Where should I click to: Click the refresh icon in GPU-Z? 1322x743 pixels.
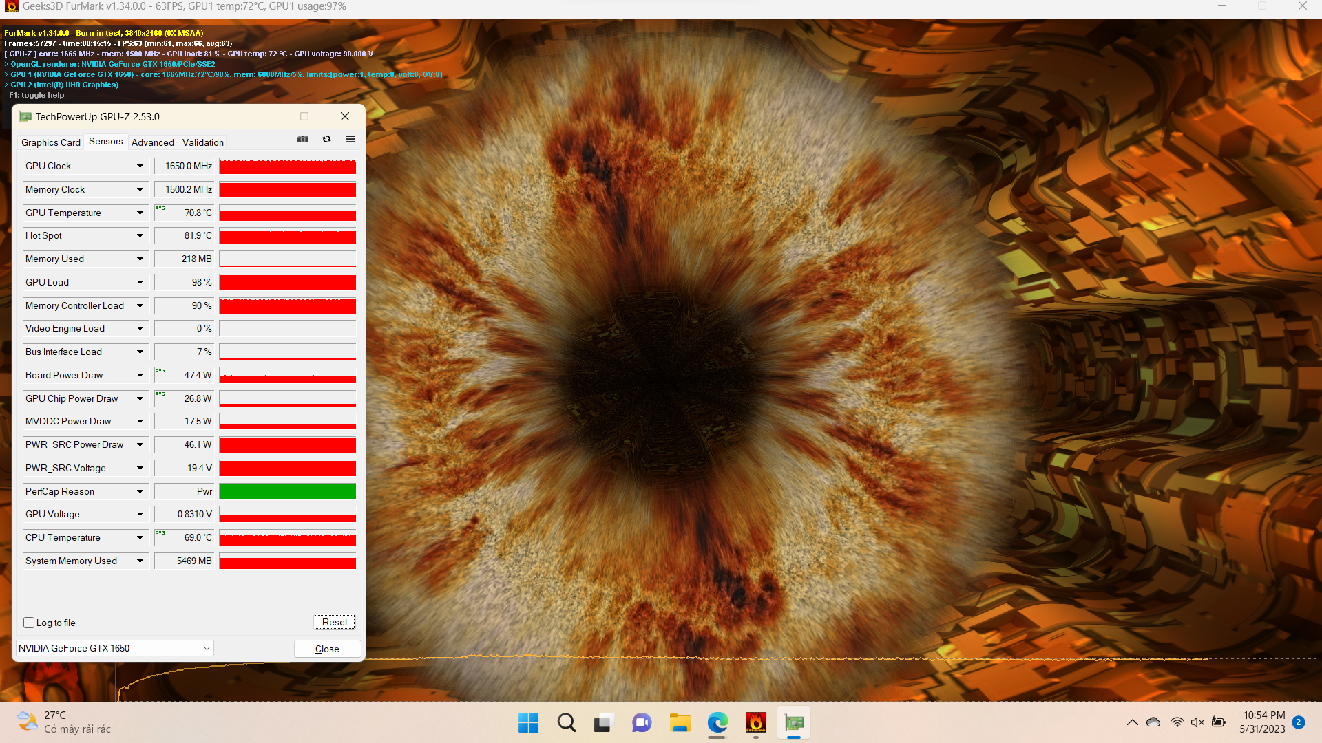point(327,139)
